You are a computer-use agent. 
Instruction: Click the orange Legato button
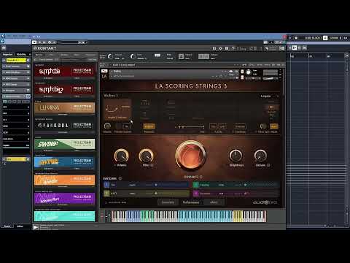(149, 126)
